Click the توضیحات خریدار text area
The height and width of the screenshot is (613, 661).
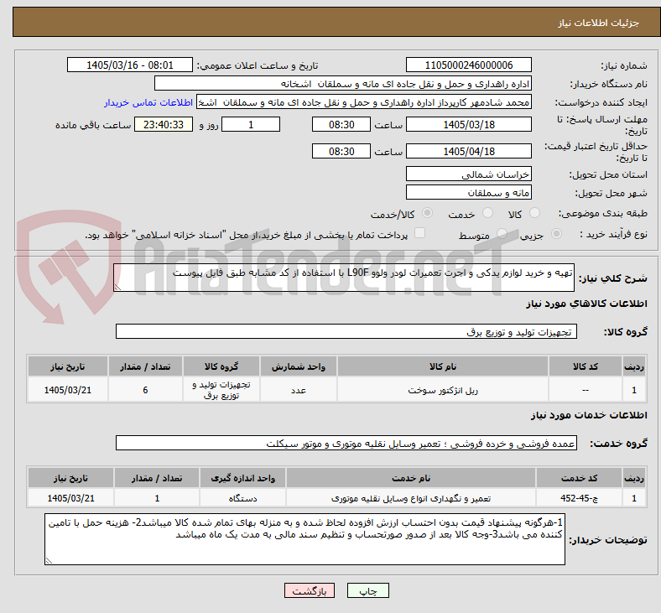304,539
